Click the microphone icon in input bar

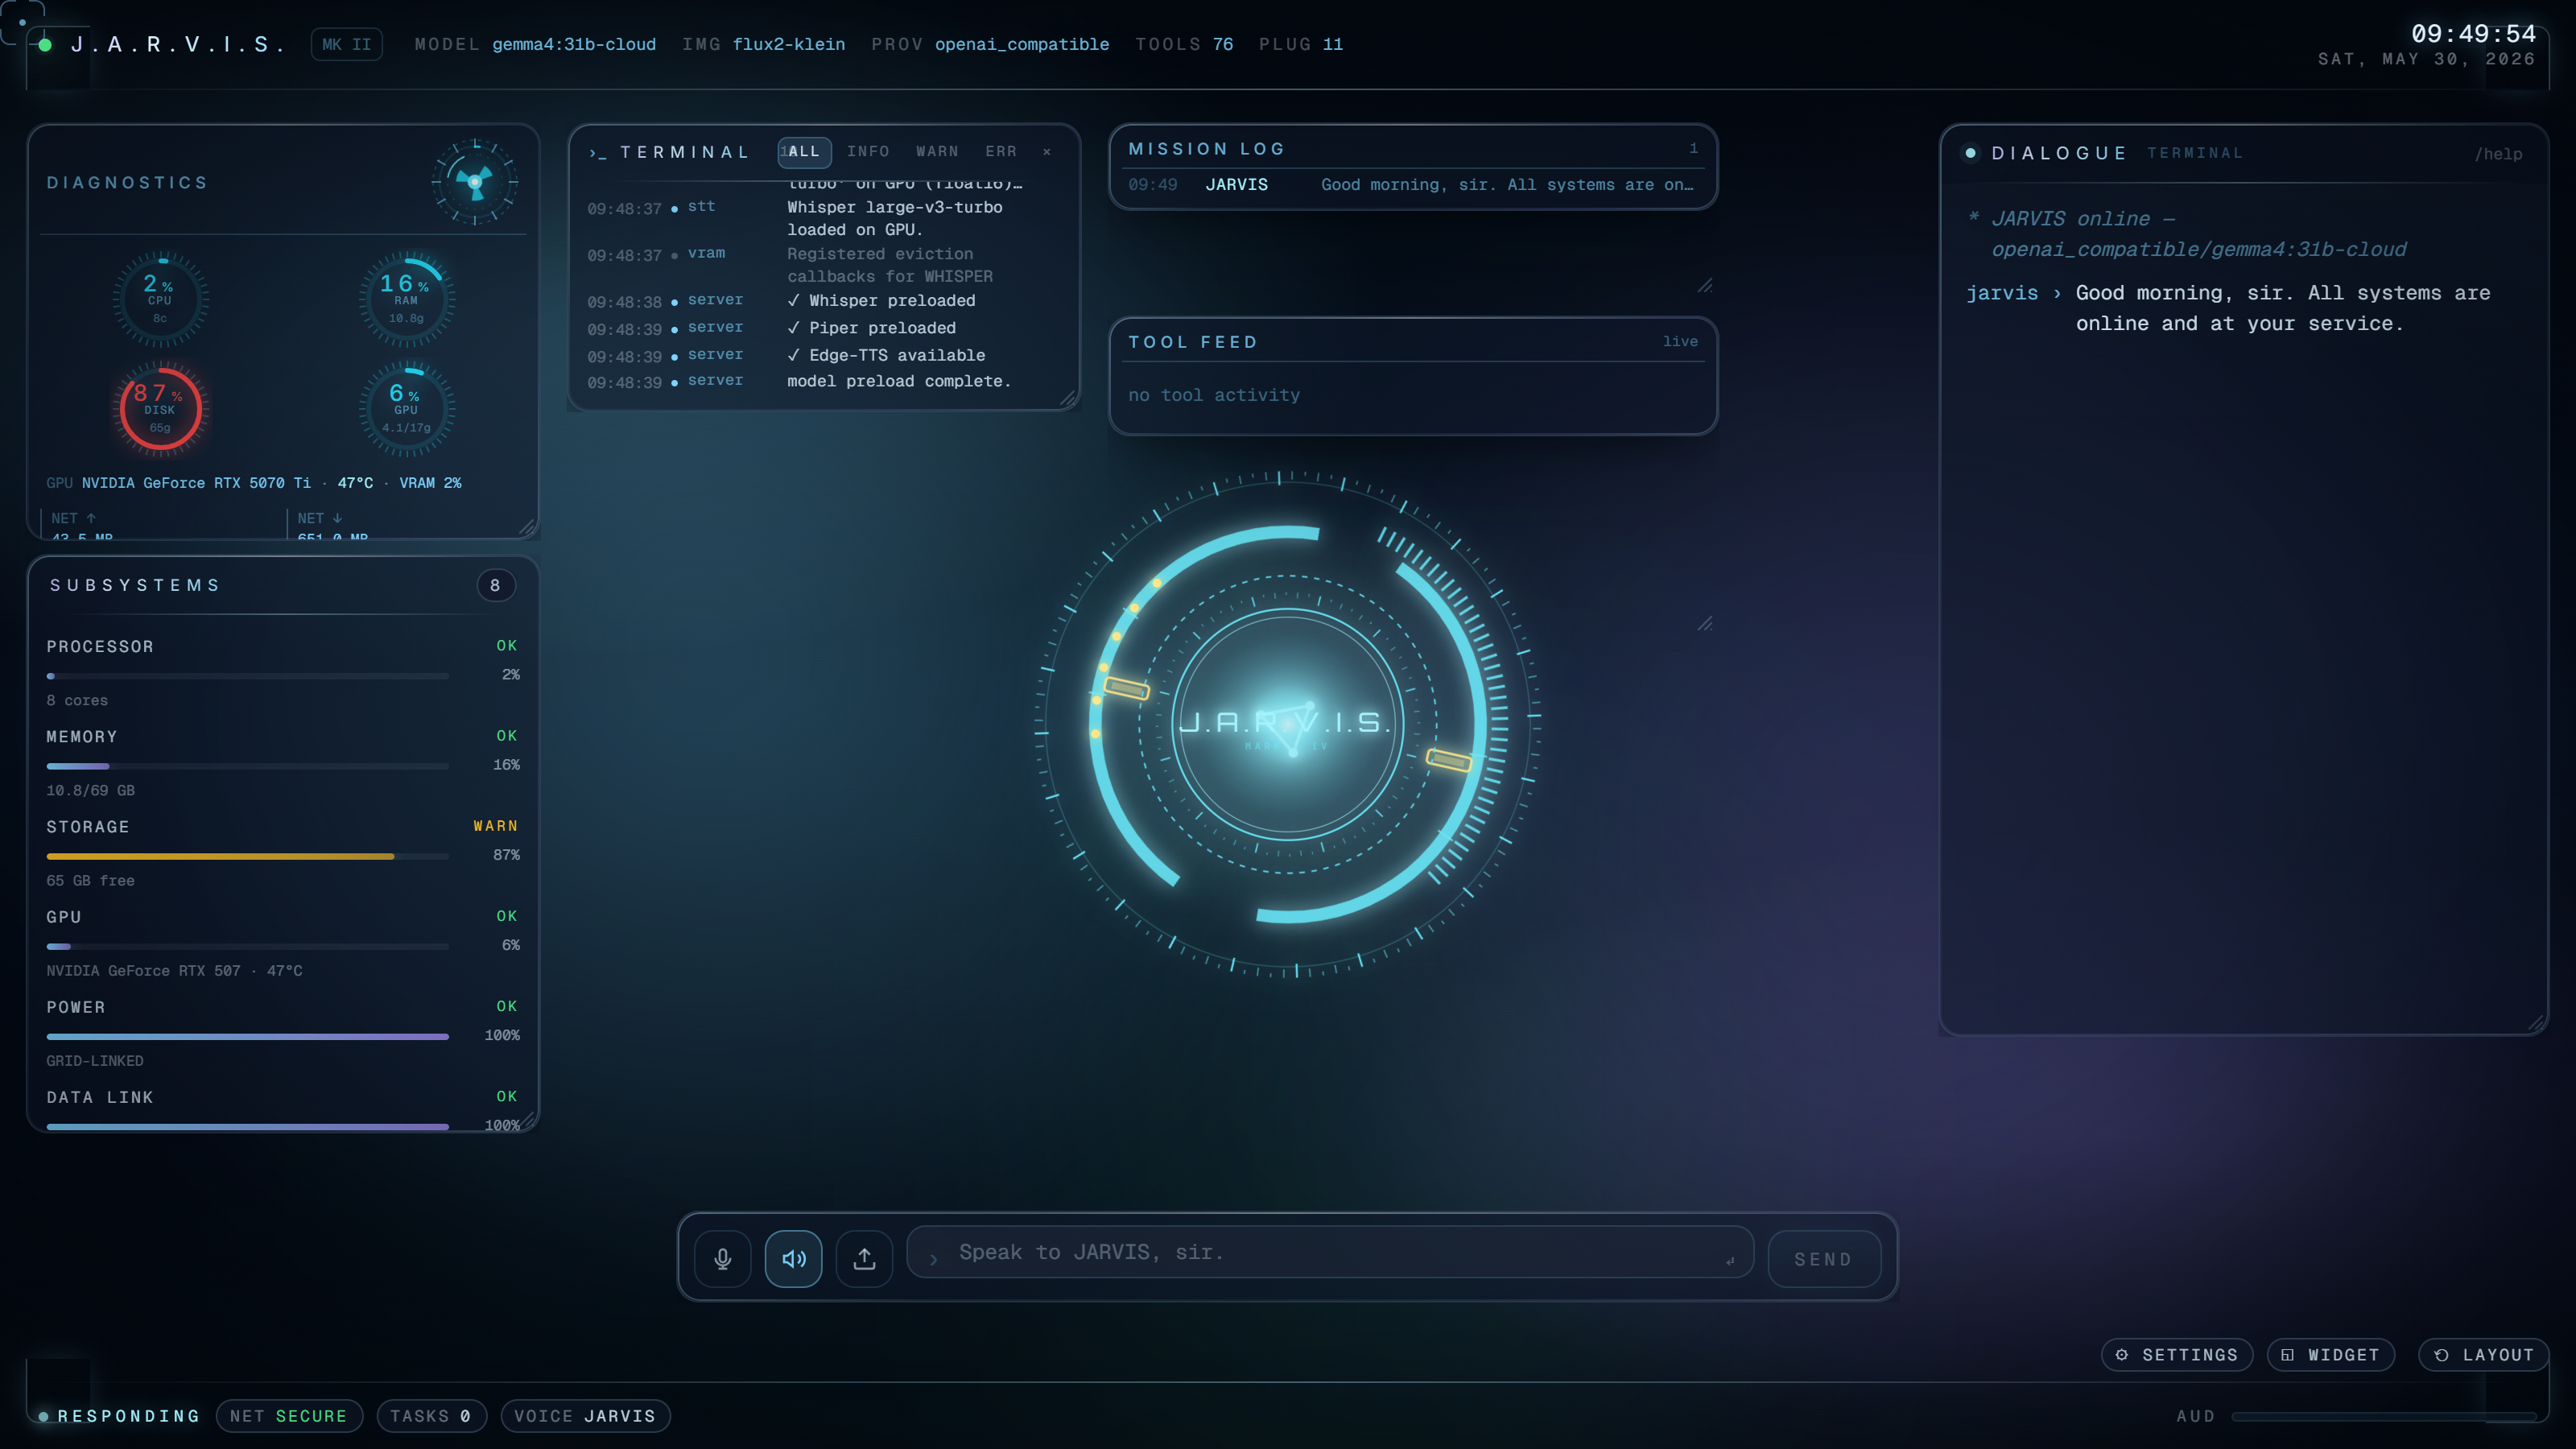[722, 1258]
